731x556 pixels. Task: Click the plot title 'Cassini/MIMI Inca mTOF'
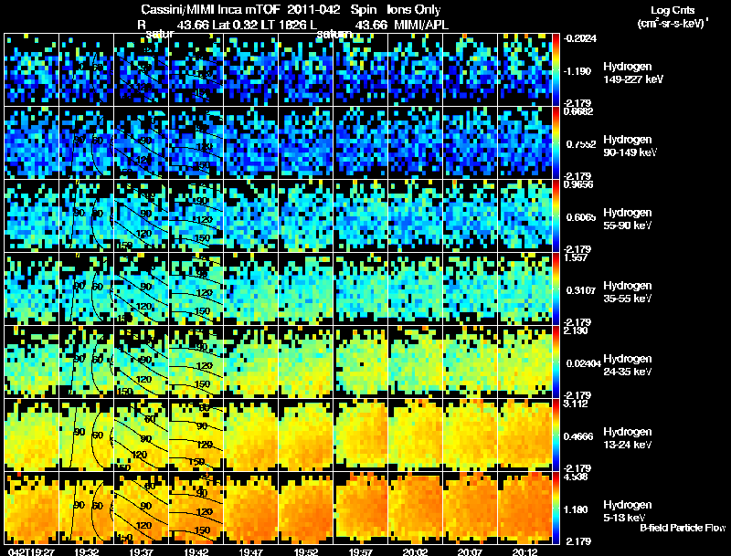pyautogui.click(x=210, y=9)
